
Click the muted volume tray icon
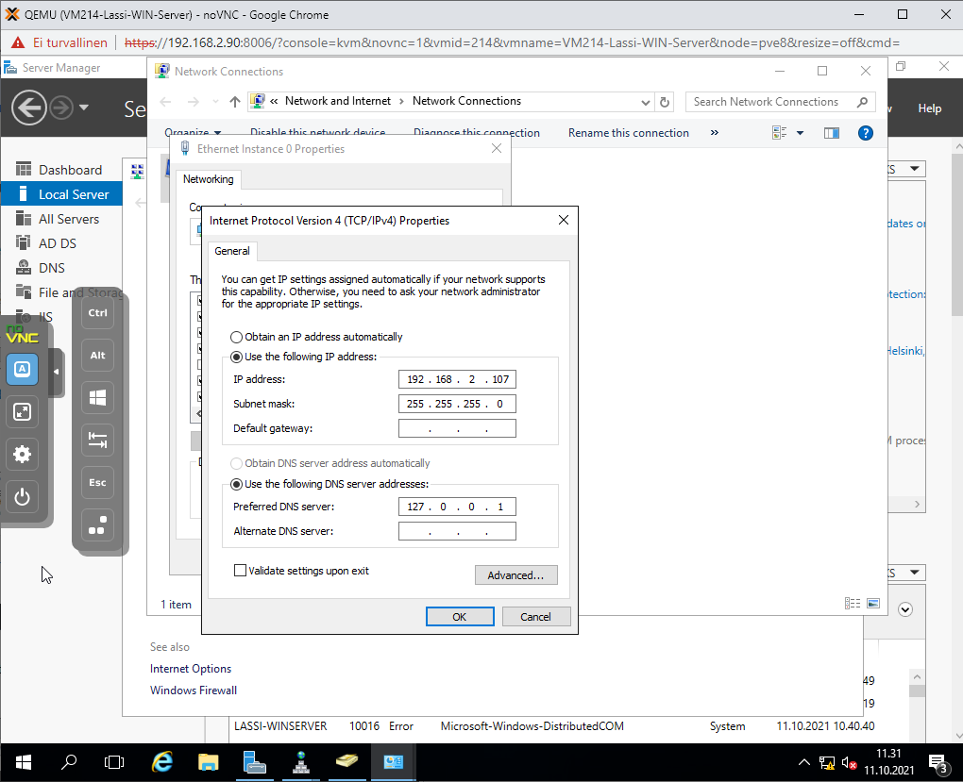click(x=850, y=763)
